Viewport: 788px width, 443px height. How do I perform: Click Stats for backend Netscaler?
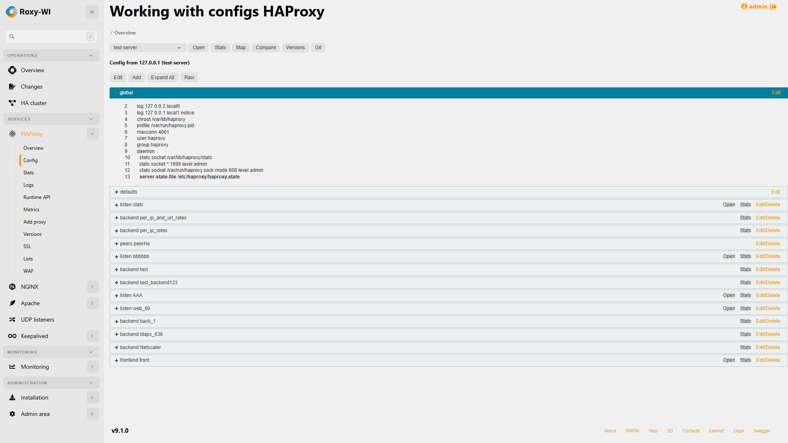click(x=745, y=347)
